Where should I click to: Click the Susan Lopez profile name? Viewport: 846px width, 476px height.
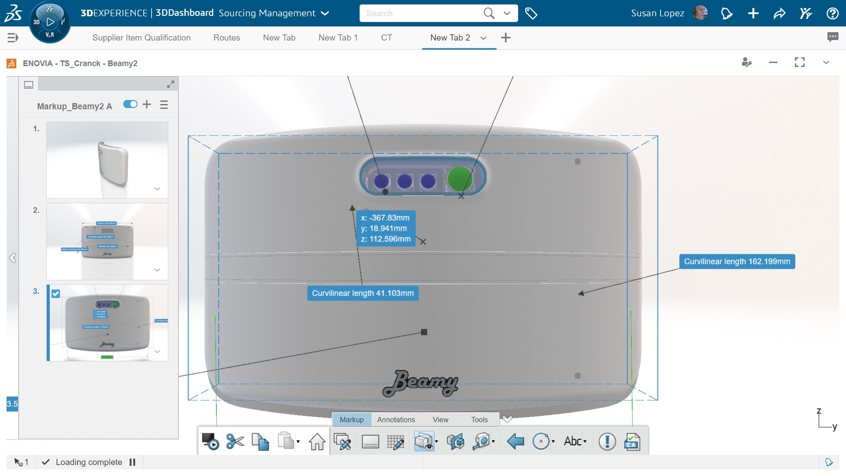tap(657, 13)
